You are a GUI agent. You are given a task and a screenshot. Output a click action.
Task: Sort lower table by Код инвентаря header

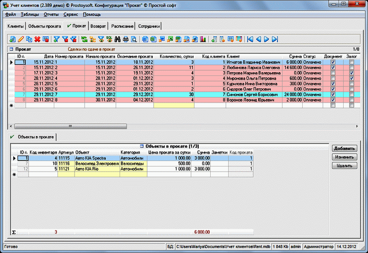pyautogui.click(x=43, y=152)
